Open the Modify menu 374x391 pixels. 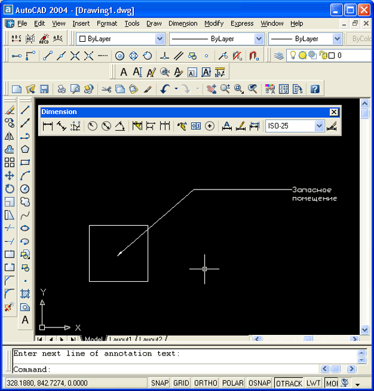[214, 24]
